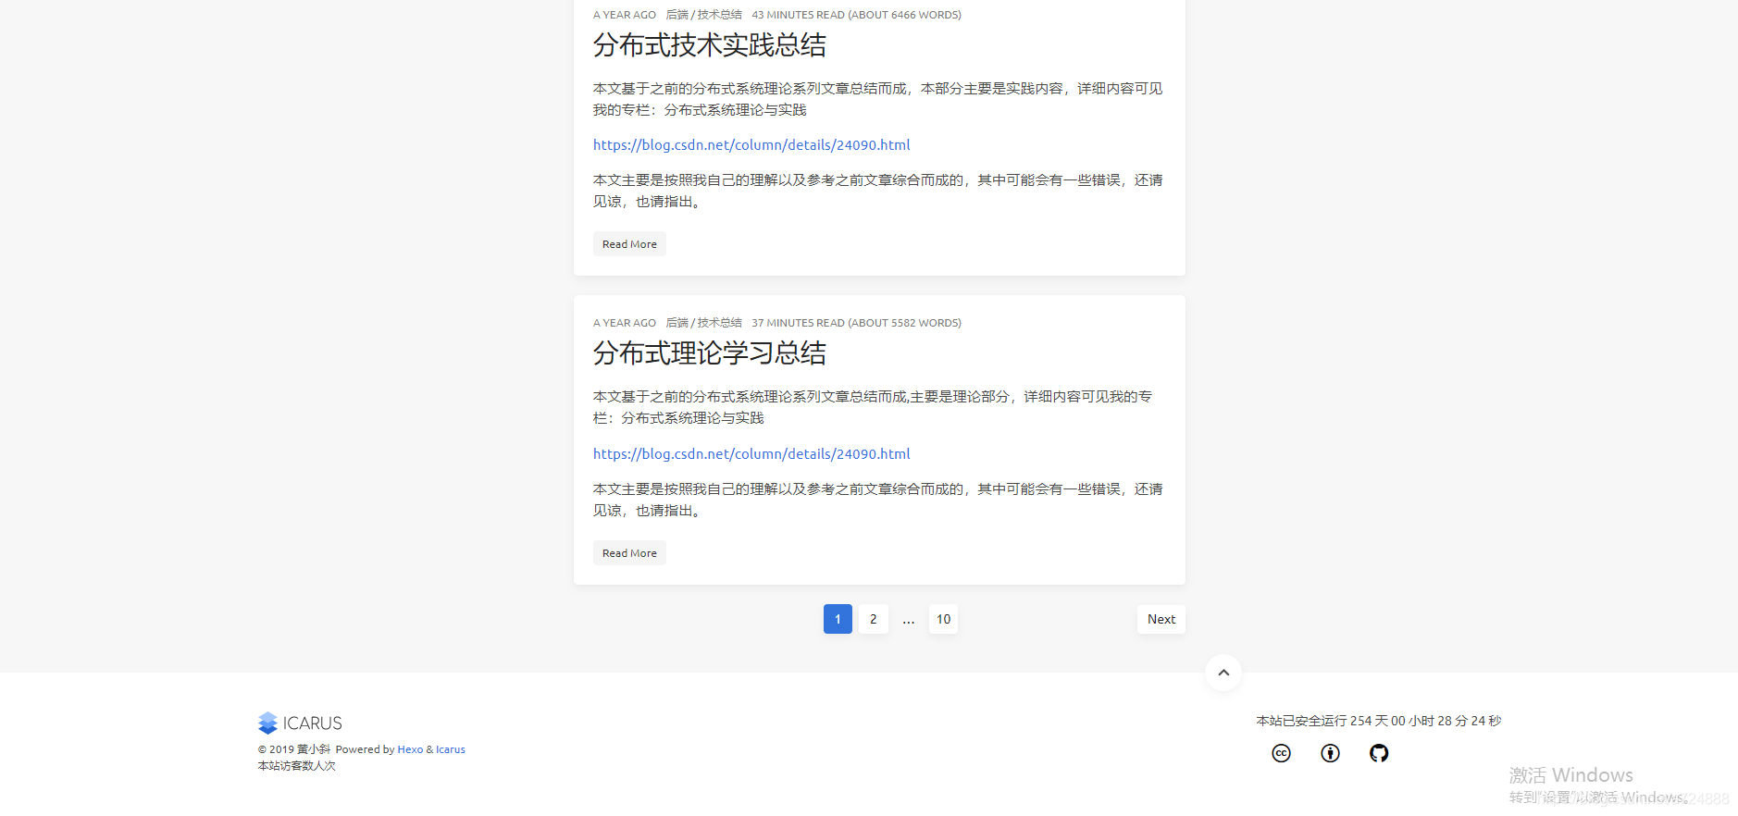The height and width of the screenshot is (816, 1738).
Task: Jump to page 10 in pagination
Action: pyautogui.click(x=943, y=619)
